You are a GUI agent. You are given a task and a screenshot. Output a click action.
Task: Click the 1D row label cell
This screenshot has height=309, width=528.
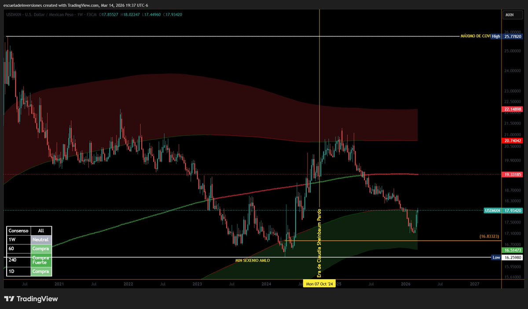(x=18, y=271)
